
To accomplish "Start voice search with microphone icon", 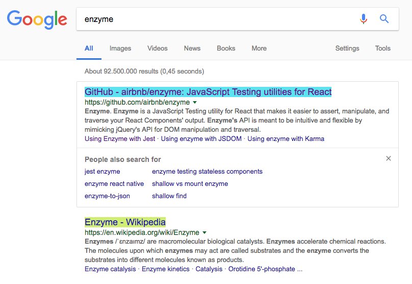I will (x=364, y=19).
